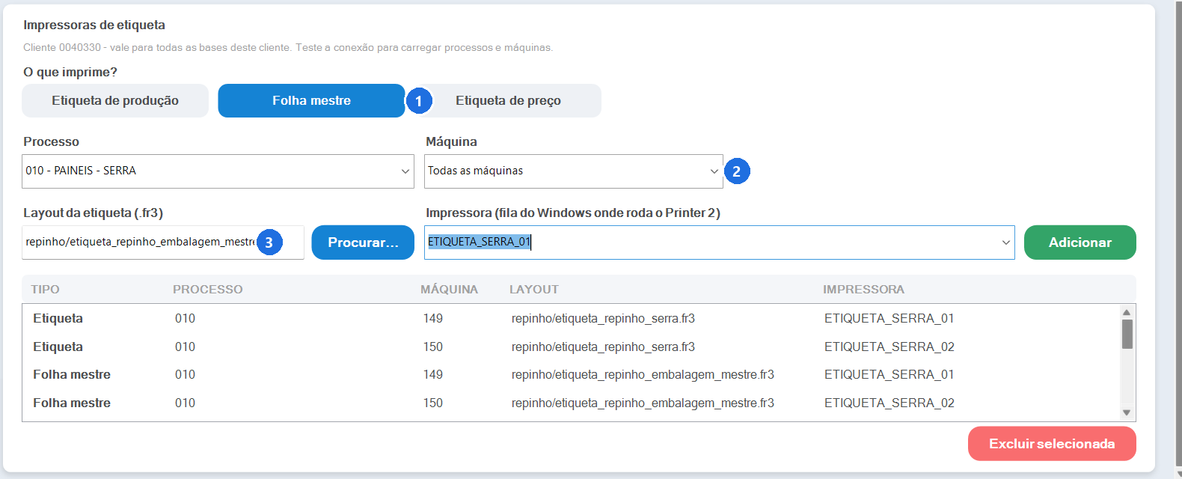Viewport: 1182px width, 479px height.
Task: Click ETIQUETA_SERRA_02 in the second Etiqueta row
Action: click(x=889, y=347)
